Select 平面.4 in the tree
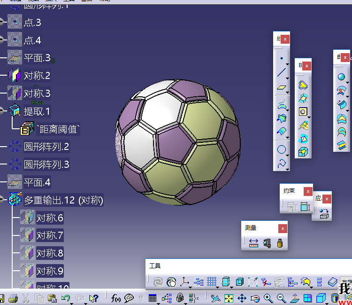This screenshot has height=305, width=352. click(x=37, y=182)
